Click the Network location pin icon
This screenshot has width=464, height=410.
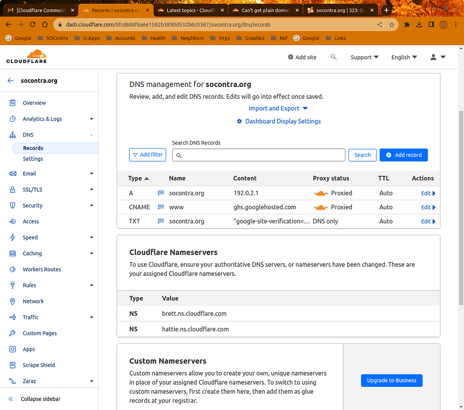[12, 301]
